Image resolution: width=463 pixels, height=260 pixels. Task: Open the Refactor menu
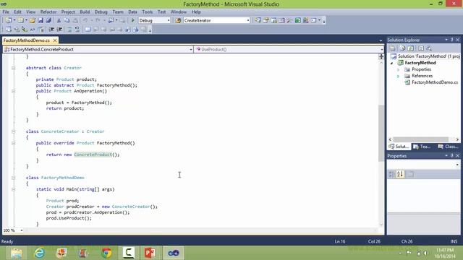pos(48,12)
